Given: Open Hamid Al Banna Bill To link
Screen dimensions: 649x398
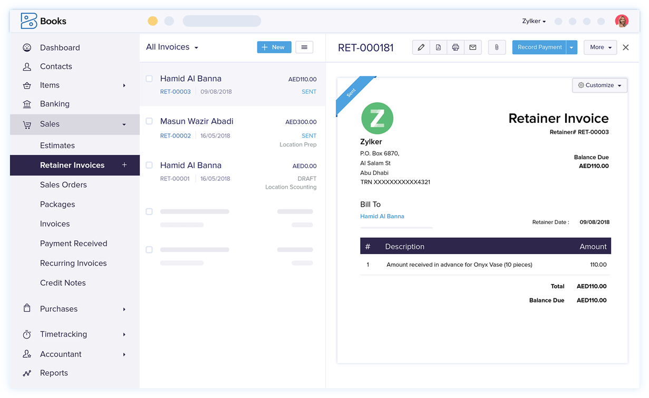Looking at the screenshot, I should coord(382,216).
